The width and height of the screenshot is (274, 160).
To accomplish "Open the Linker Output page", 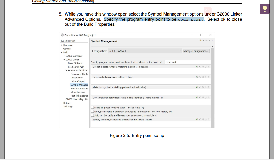I will pyautogui.click(x=78, y=81).
